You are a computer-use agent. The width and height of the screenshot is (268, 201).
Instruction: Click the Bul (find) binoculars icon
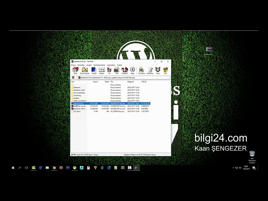pyautogui.click(x=117, y=71)
